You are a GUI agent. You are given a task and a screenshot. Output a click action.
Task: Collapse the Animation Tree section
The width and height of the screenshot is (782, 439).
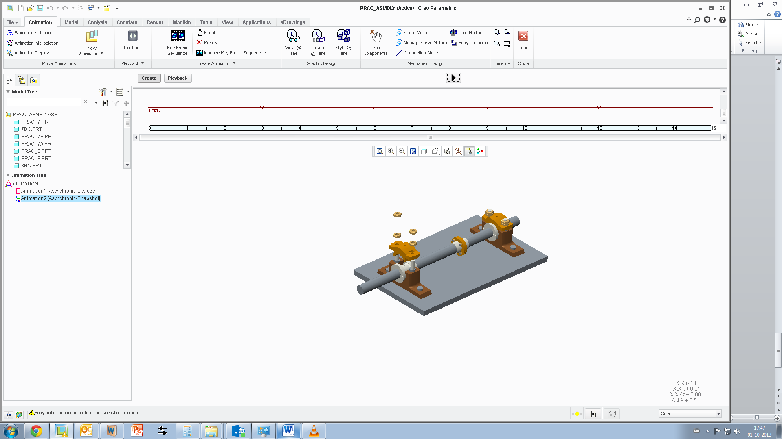pos(8,175)
